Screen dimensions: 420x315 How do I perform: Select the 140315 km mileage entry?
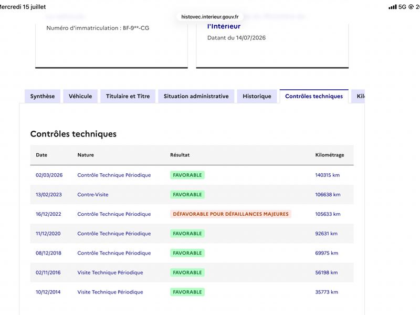[327, 175]
